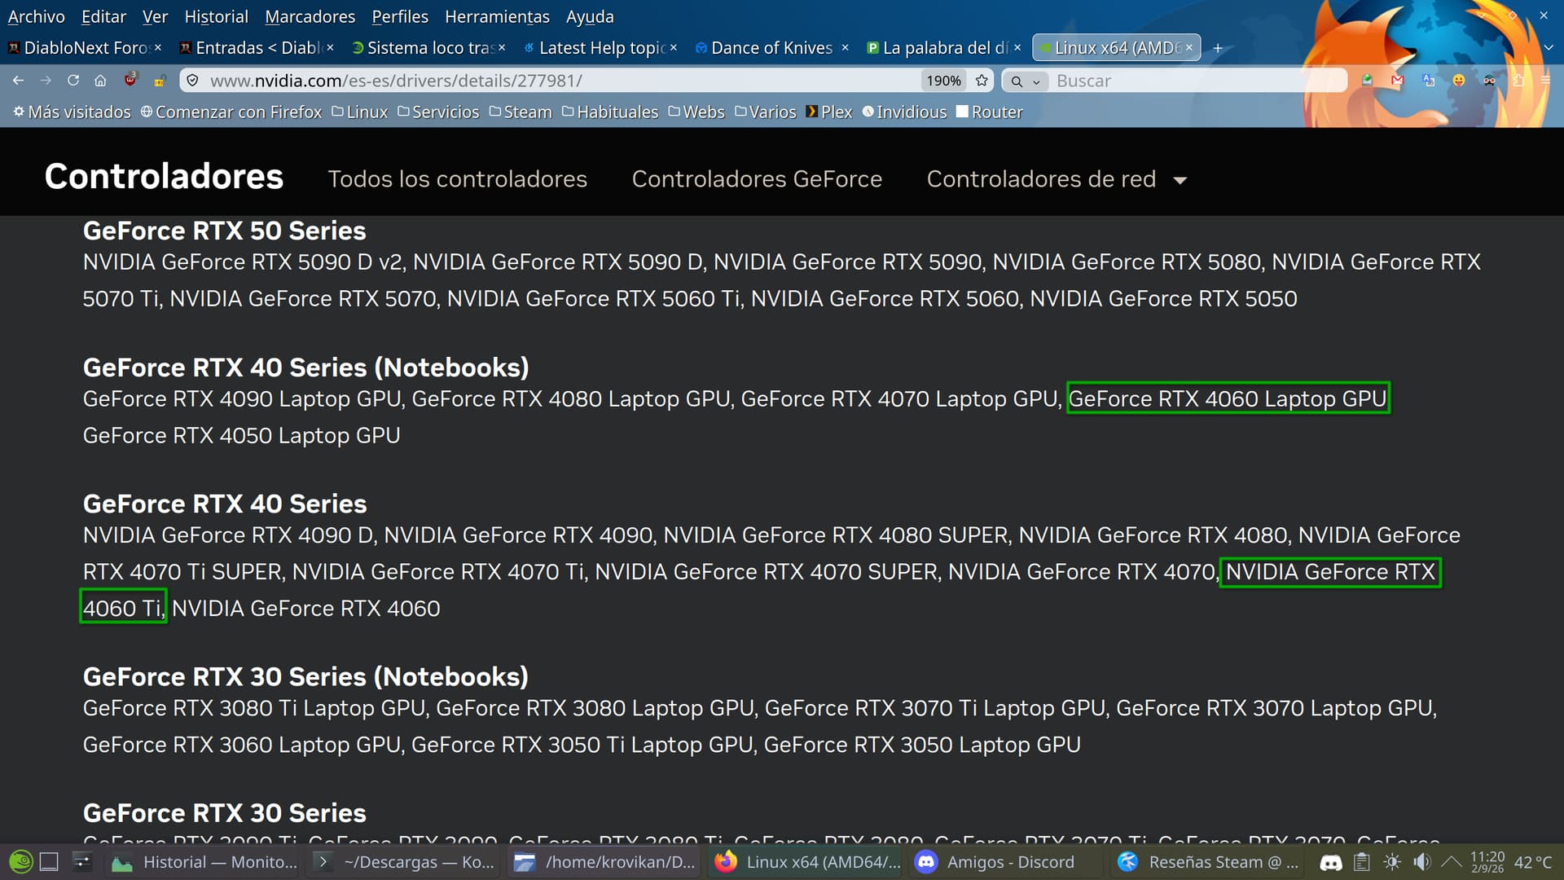Open the Firefox extensions puzzle icon
The height and width of the screenshot is (880, 1564).
pos(1518,81)
